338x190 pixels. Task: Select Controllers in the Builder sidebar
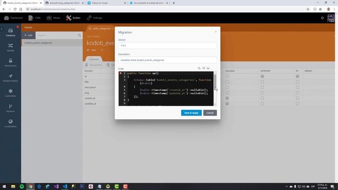11,93
